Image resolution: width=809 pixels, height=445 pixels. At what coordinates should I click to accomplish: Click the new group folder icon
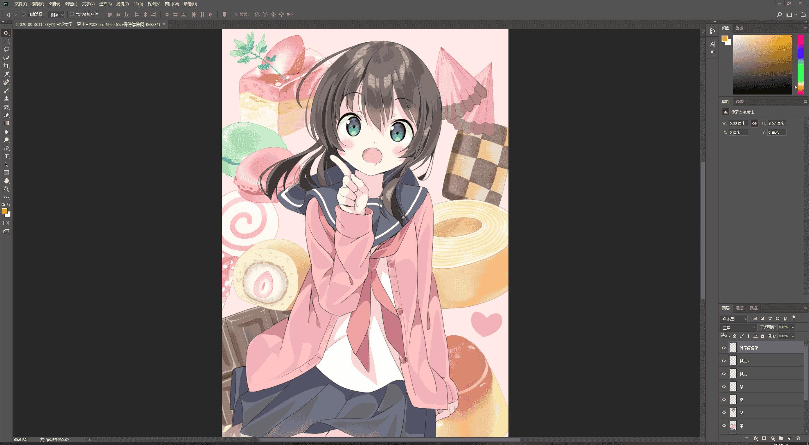pyautogui.click(x=781, y=438)
